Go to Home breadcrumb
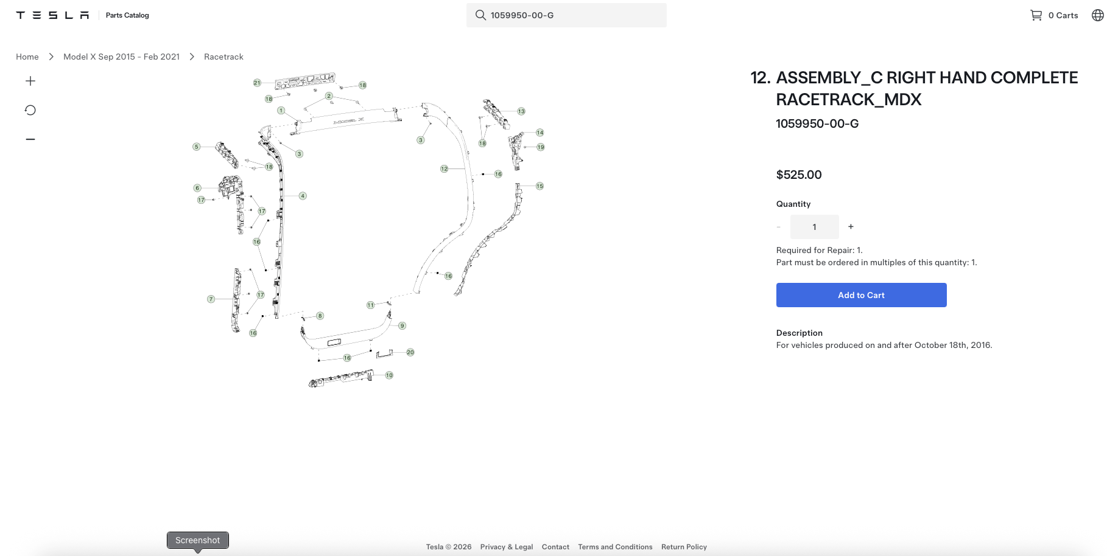This screenshot has height=556, width=1107. click(x=27, y=57)
